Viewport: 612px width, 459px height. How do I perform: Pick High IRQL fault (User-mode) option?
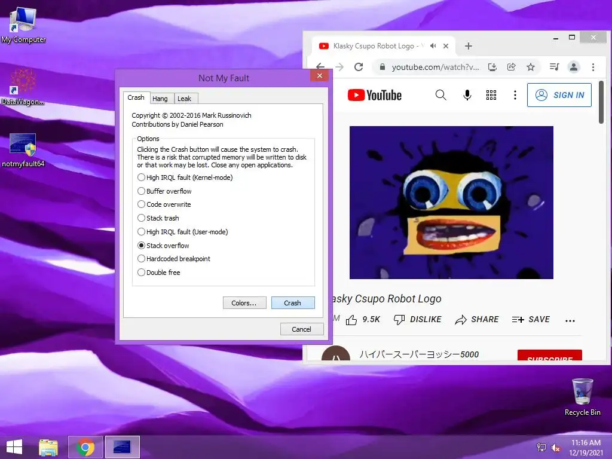[183, 232]
